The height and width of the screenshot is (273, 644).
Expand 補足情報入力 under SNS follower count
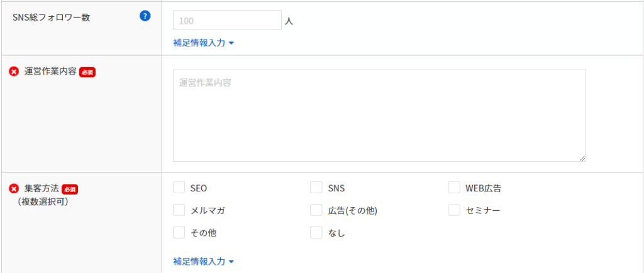click(x=203, y=43)
